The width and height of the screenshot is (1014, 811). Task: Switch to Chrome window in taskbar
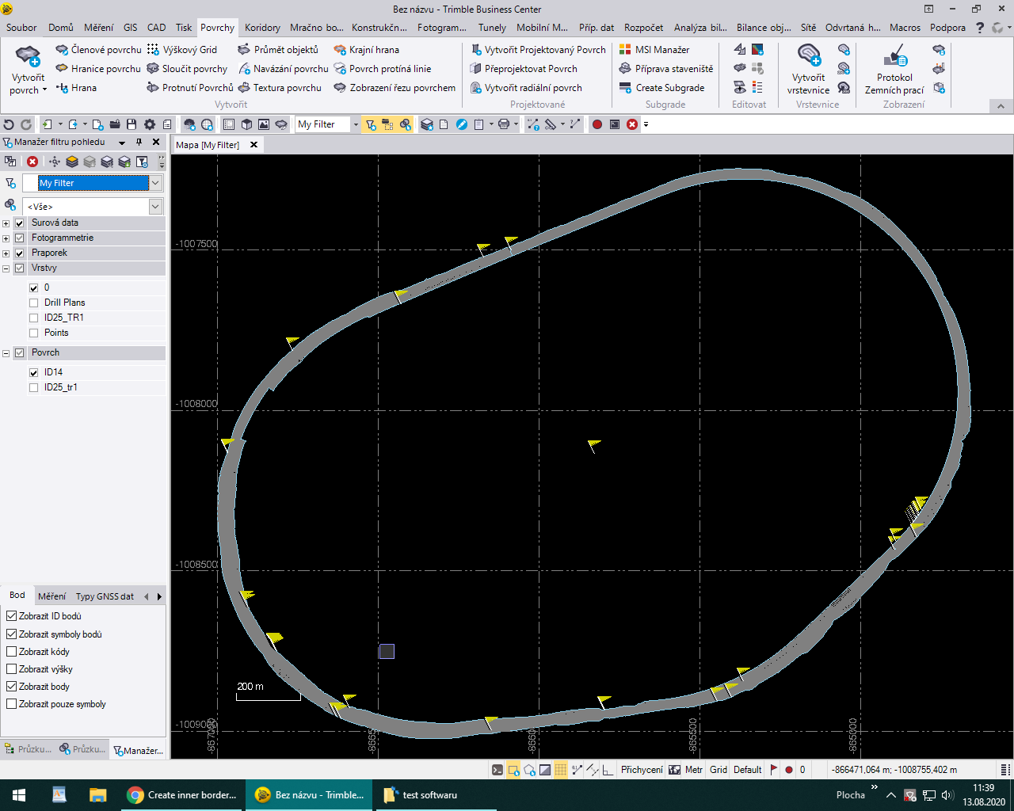coord(184,795)
